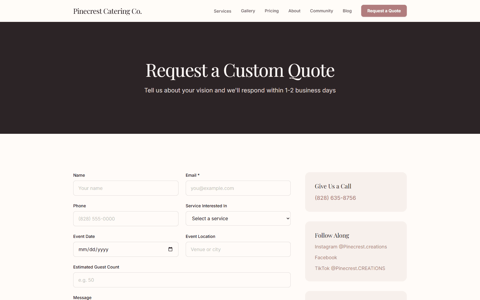Select Community in the top navigation
Screen dimensions: 480x300
pos(321,11)
